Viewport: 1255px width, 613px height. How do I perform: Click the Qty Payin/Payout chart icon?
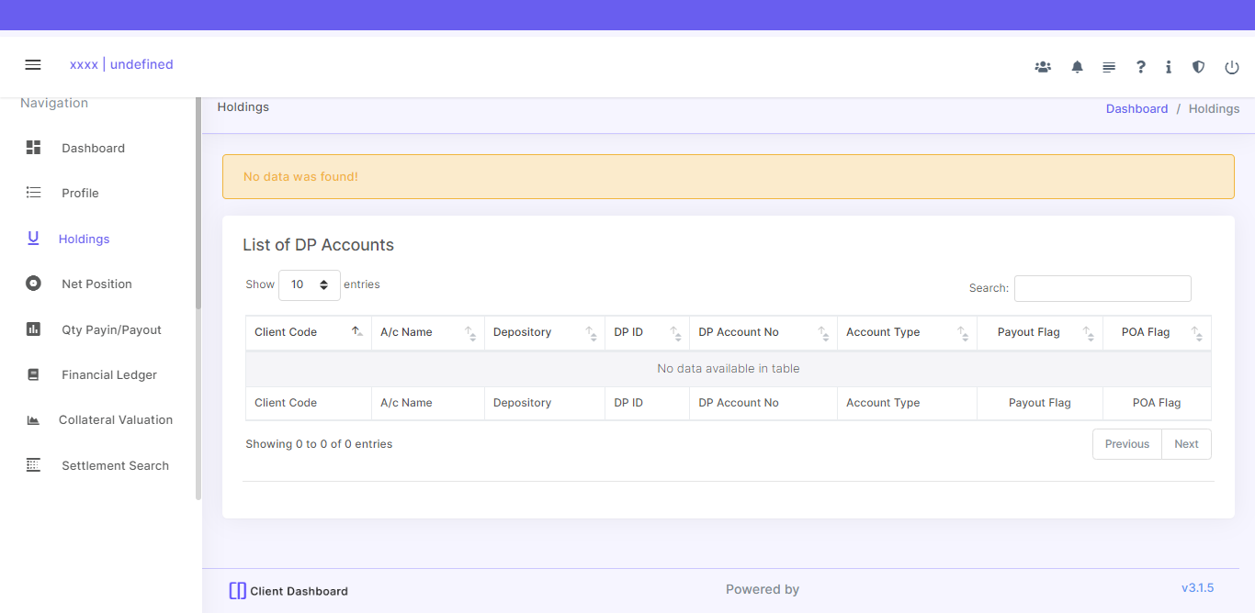(x=33, y=329)
